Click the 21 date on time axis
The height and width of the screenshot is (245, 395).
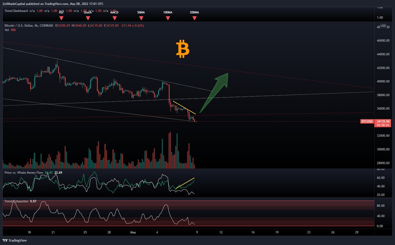pos(53,232)
